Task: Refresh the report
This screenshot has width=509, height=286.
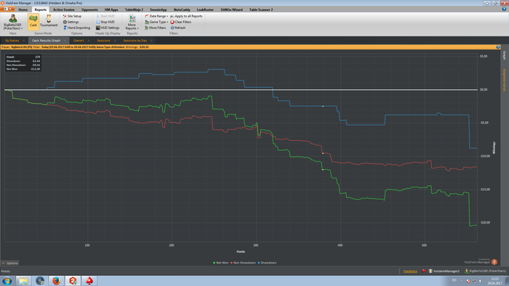Action: coord(178,28)
